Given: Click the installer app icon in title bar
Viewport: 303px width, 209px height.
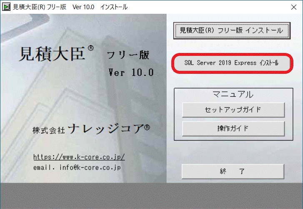Looking at the screenshot, I should [6, 7].
